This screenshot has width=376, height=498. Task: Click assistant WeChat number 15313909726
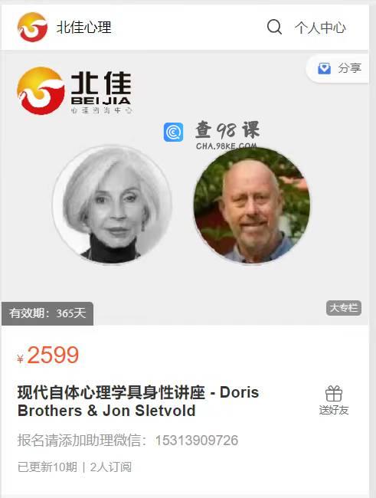click(x=197, y=441)
